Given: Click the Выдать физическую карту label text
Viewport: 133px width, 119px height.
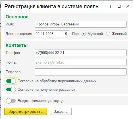Looking at the screenshot, I should 40,101.
